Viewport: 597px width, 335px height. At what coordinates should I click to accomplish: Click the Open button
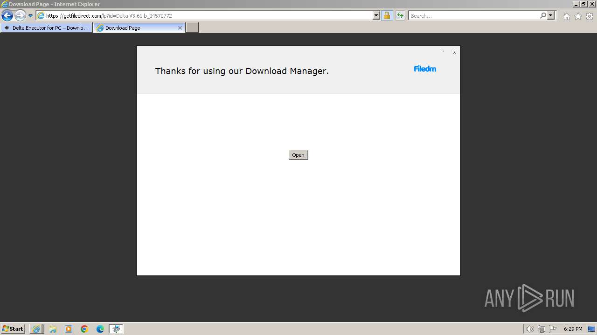click(298, 155)
